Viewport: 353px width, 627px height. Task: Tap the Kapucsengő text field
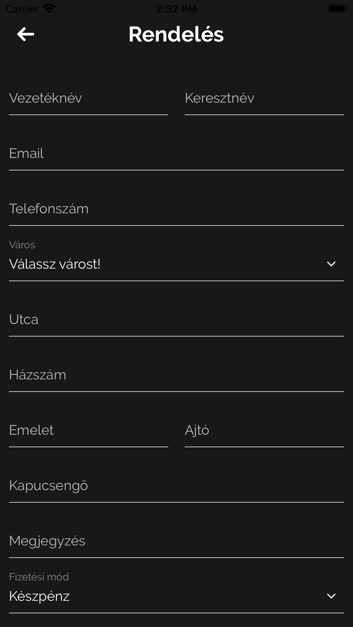(x=176, y=486)
